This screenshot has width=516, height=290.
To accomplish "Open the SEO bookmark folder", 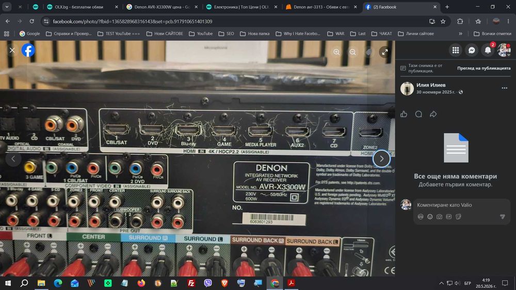I will [226, 33].
